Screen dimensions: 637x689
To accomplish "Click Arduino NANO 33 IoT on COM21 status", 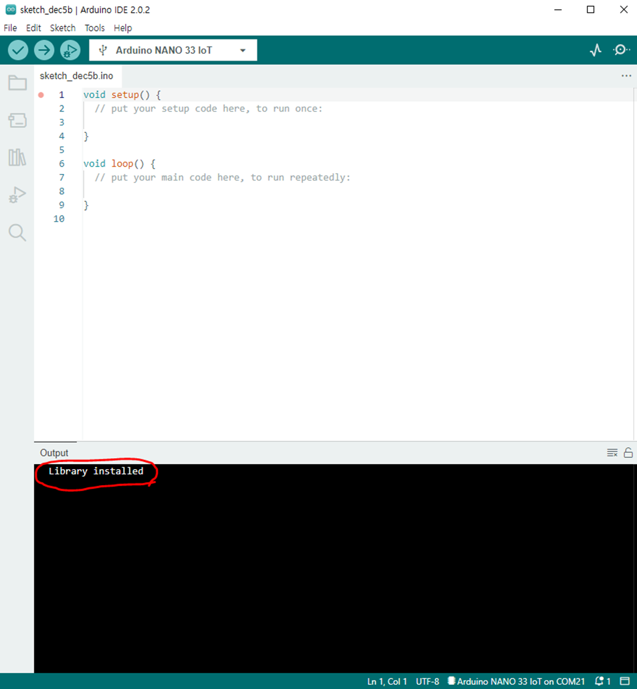I will (x=516, y=681).
